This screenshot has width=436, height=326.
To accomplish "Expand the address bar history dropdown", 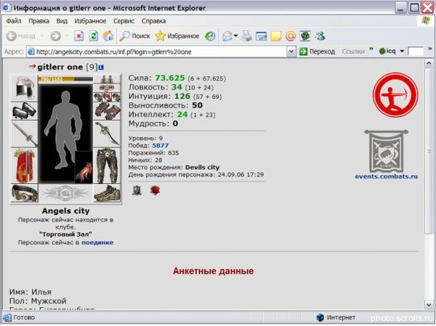I will pos(291,52).
